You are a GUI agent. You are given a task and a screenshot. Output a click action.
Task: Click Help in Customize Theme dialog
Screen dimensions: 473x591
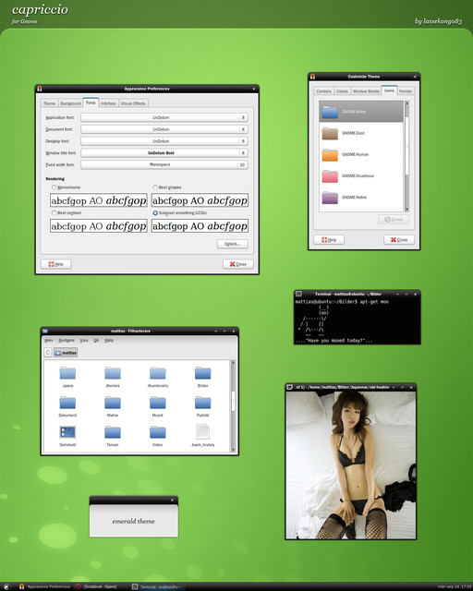[329, 240]
